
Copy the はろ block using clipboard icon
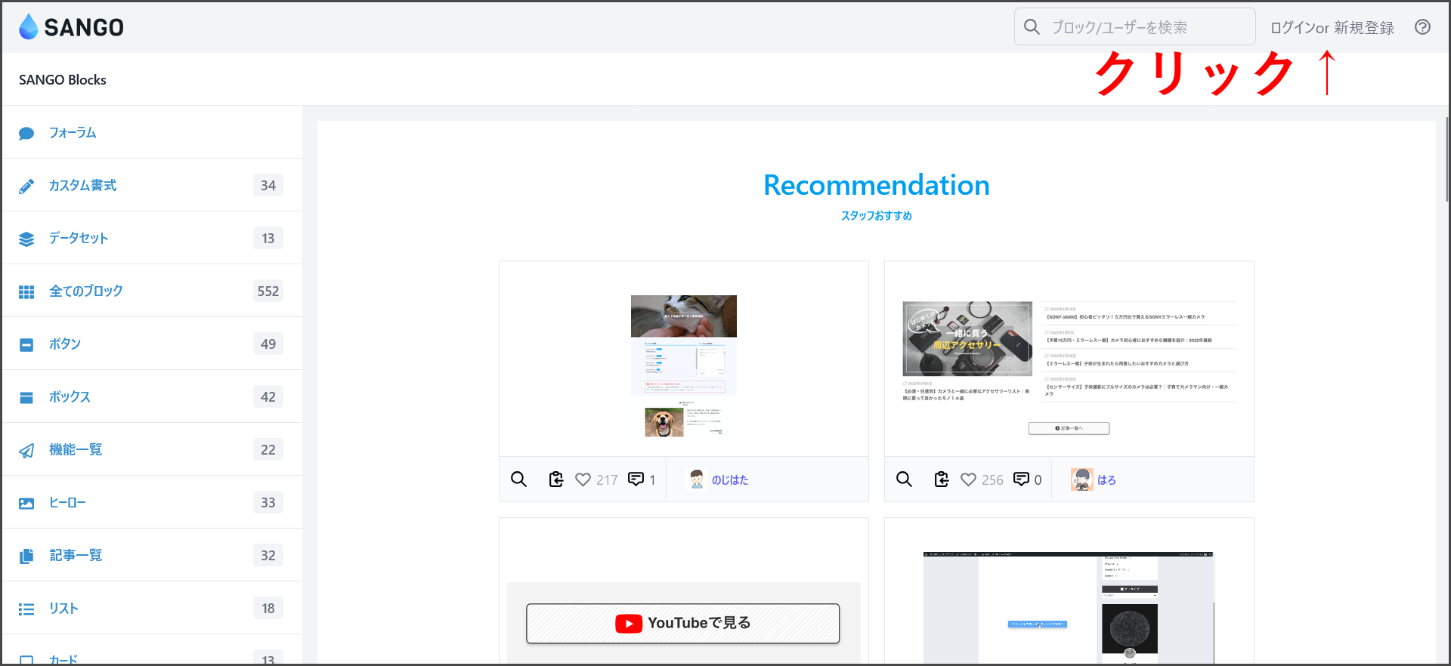click(x=942, y=479)
